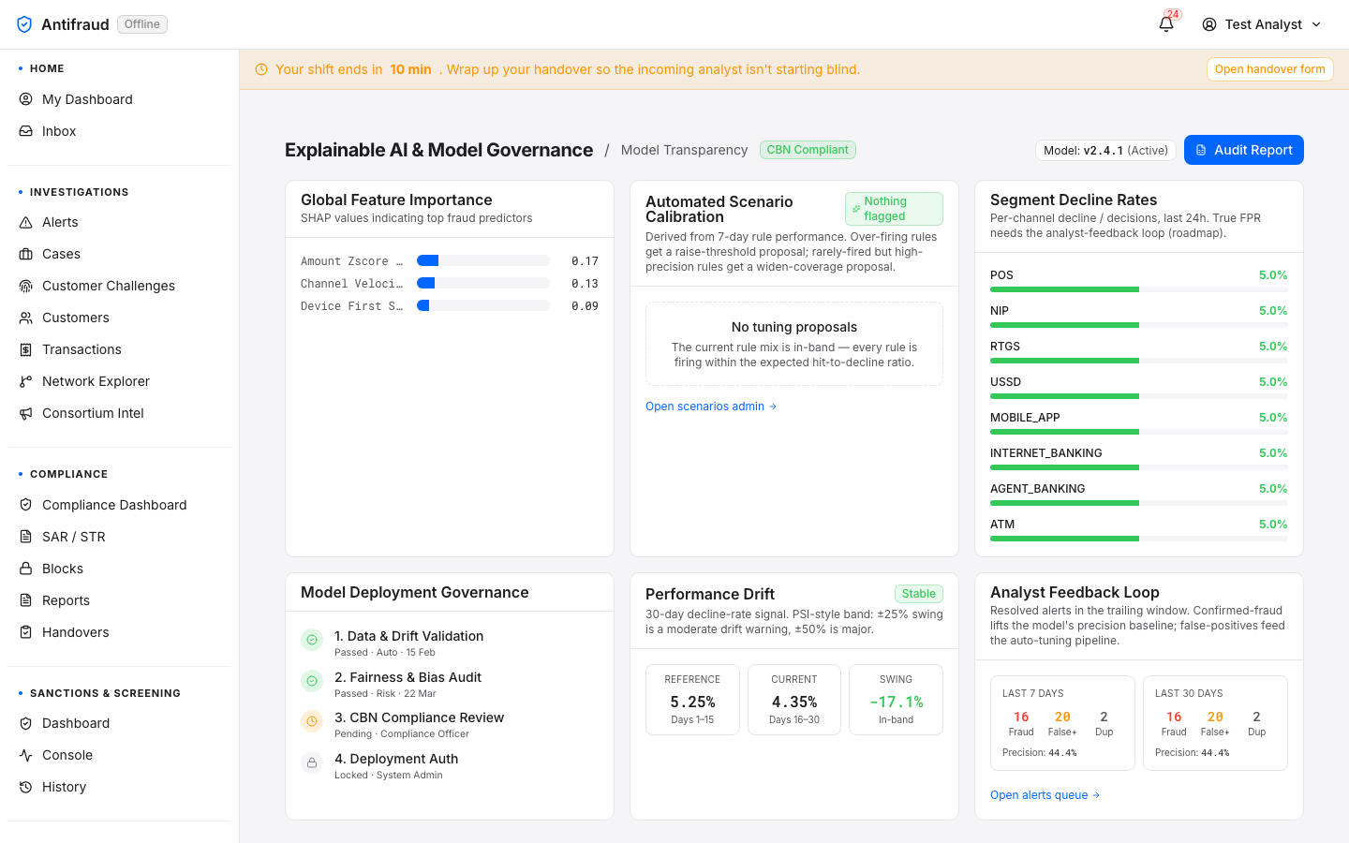Click the Customer Challenges fingerprint icon

pos(26,286)
